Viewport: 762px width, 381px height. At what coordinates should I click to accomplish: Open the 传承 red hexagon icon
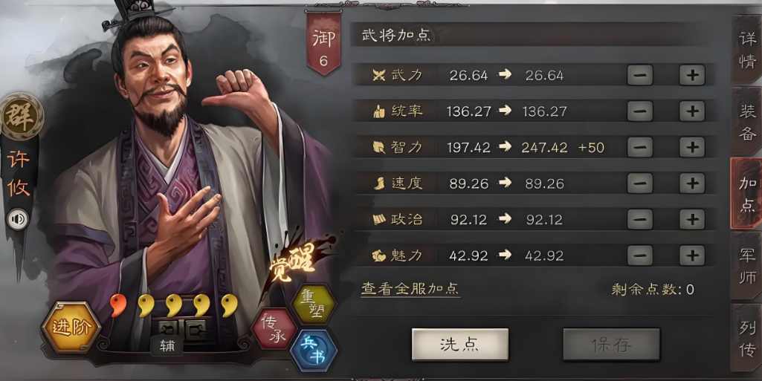click(x=274, y=328)
